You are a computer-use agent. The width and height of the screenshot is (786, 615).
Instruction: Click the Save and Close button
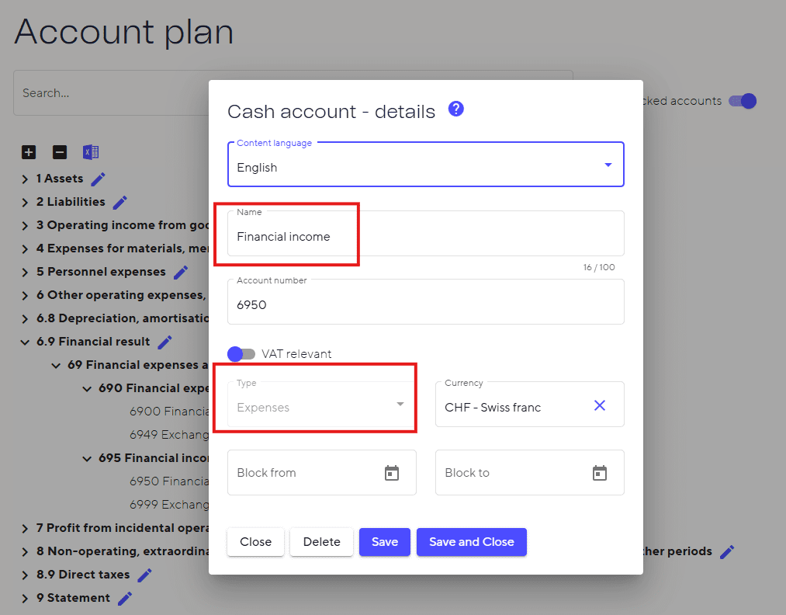click(471, 542)
